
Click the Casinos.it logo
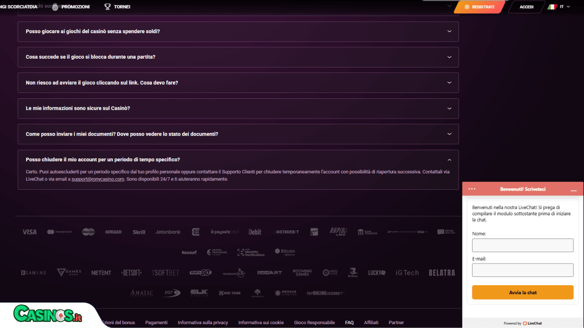(x=48, y=315)
